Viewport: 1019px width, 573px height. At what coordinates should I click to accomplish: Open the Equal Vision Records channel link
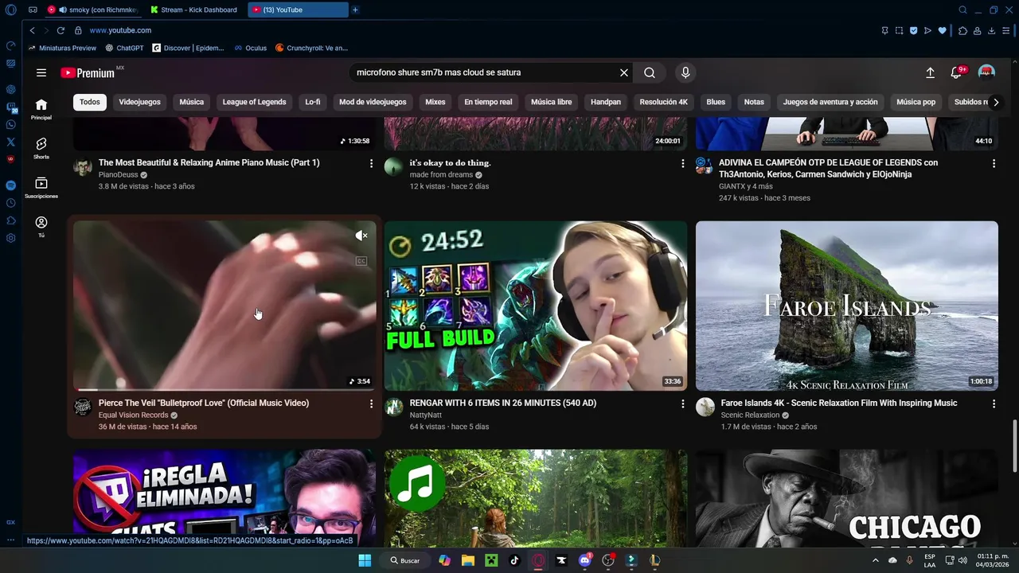[133, 415]
